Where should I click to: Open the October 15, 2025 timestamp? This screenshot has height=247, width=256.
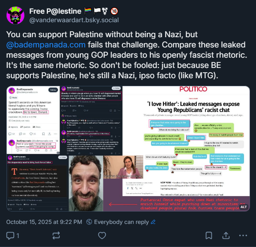[44, 222]
